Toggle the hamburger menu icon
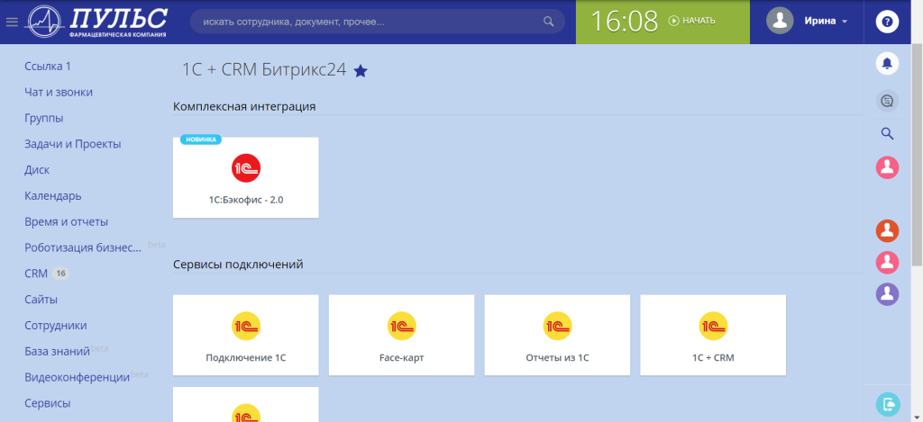Viewport: 923px width, 422px height. [x=12, y=22]
